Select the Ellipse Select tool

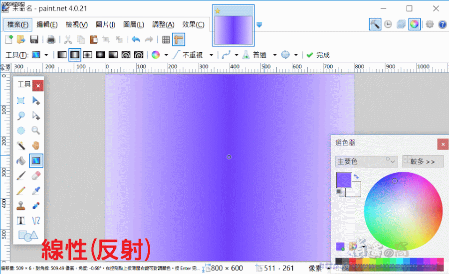pos(20,131)
